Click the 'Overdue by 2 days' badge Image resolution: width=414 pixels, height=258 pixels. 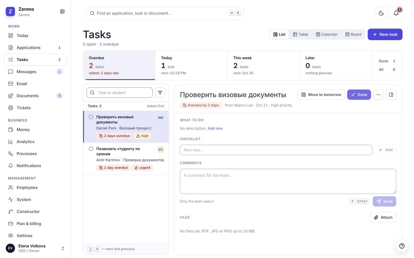coord(200,105)
